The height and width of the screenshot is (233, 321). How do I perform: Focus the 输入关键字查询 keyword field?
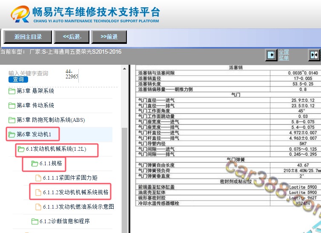coord(28,73)
